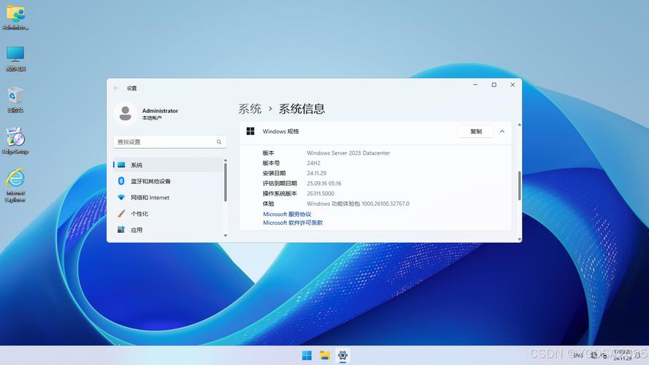
Task: Open the Windows Start menu
Action: click(x=307, y=356)
